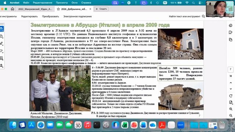Open the Окно menu
235x132 pixels.
(x=75, y=3)
